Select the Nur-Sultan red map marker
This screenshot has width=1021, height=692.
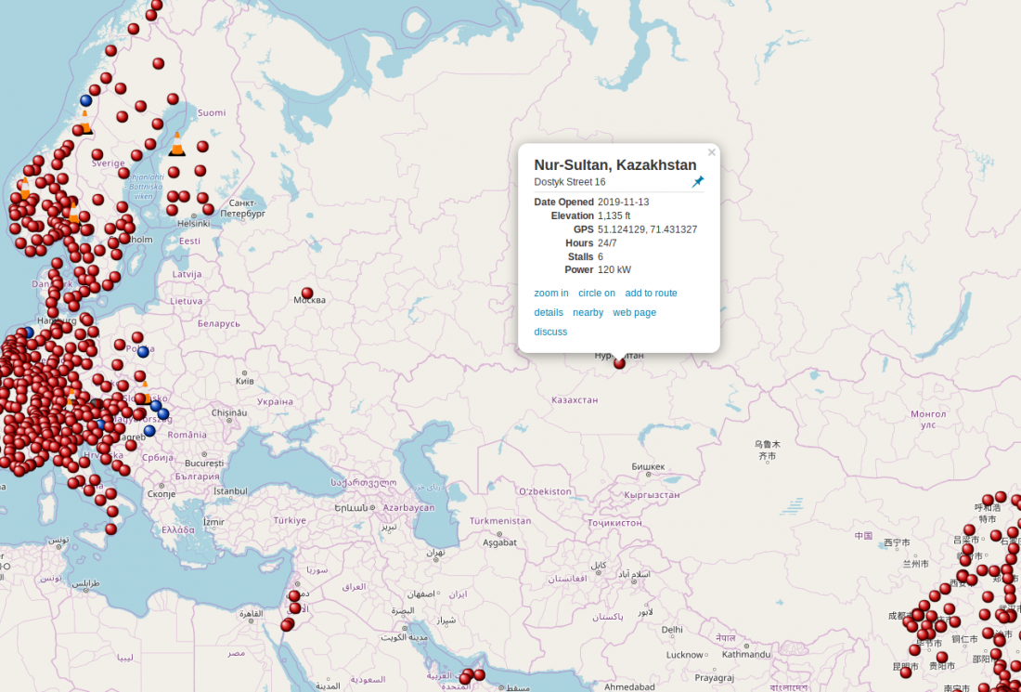pyautogui.click(x=619, y=363)
